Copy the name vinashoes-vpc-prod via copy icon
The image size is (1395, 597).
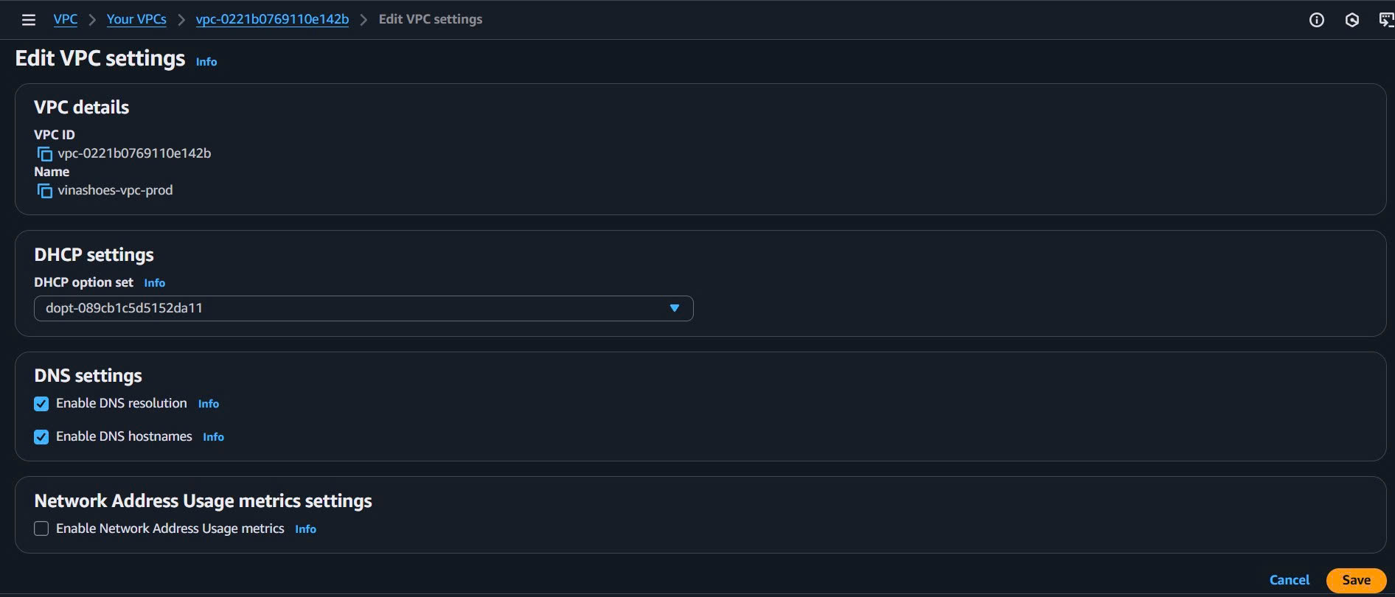(44, 190)
